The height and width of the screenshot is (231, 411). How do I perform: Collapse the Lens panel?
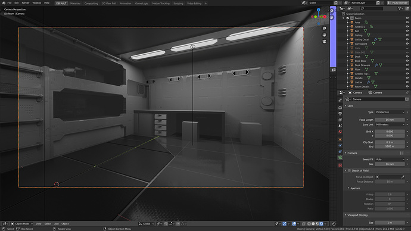[x=345, y=106]
